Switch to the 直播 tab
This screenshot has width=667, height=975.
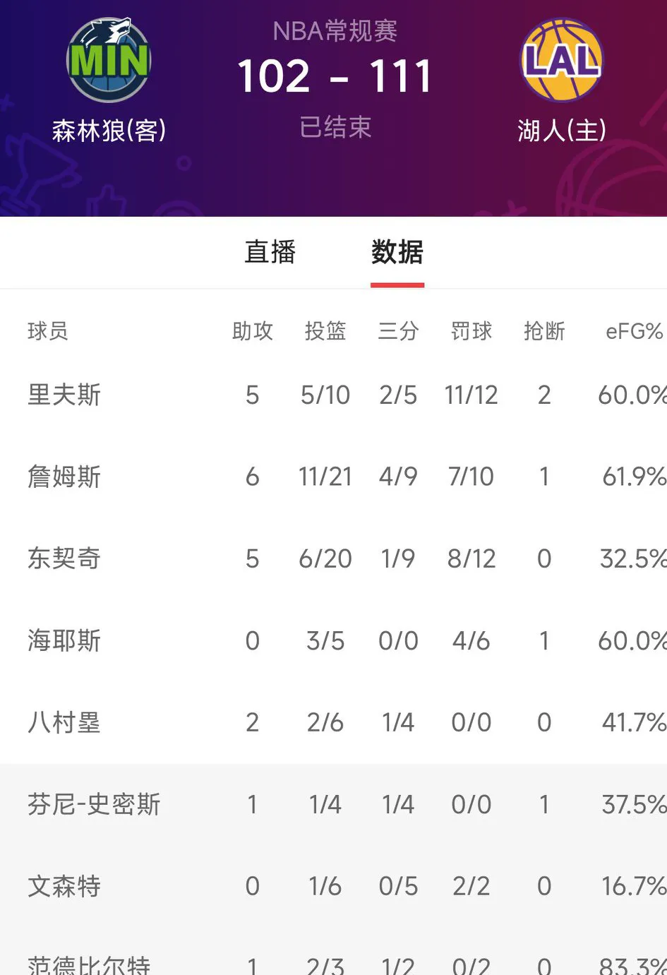[x=270, y=253]
